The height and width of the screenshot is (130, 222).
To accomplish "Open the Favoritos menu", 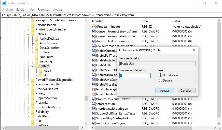I will point(44,10).
